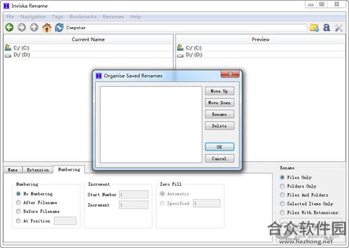
Task: Select Folders Only rename option
Action: tap(282, 186)
